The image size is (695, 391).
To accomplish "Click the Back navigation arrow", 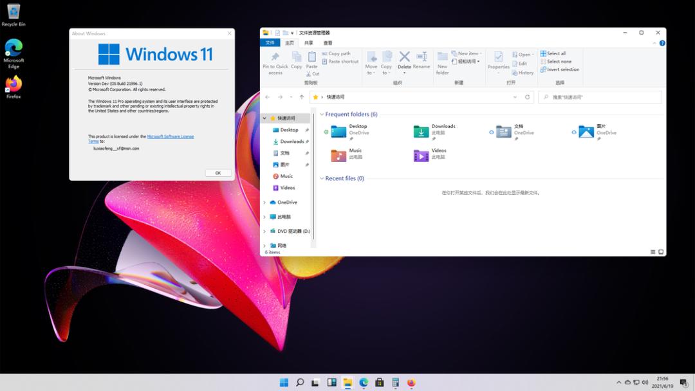I will pos(267,97).
